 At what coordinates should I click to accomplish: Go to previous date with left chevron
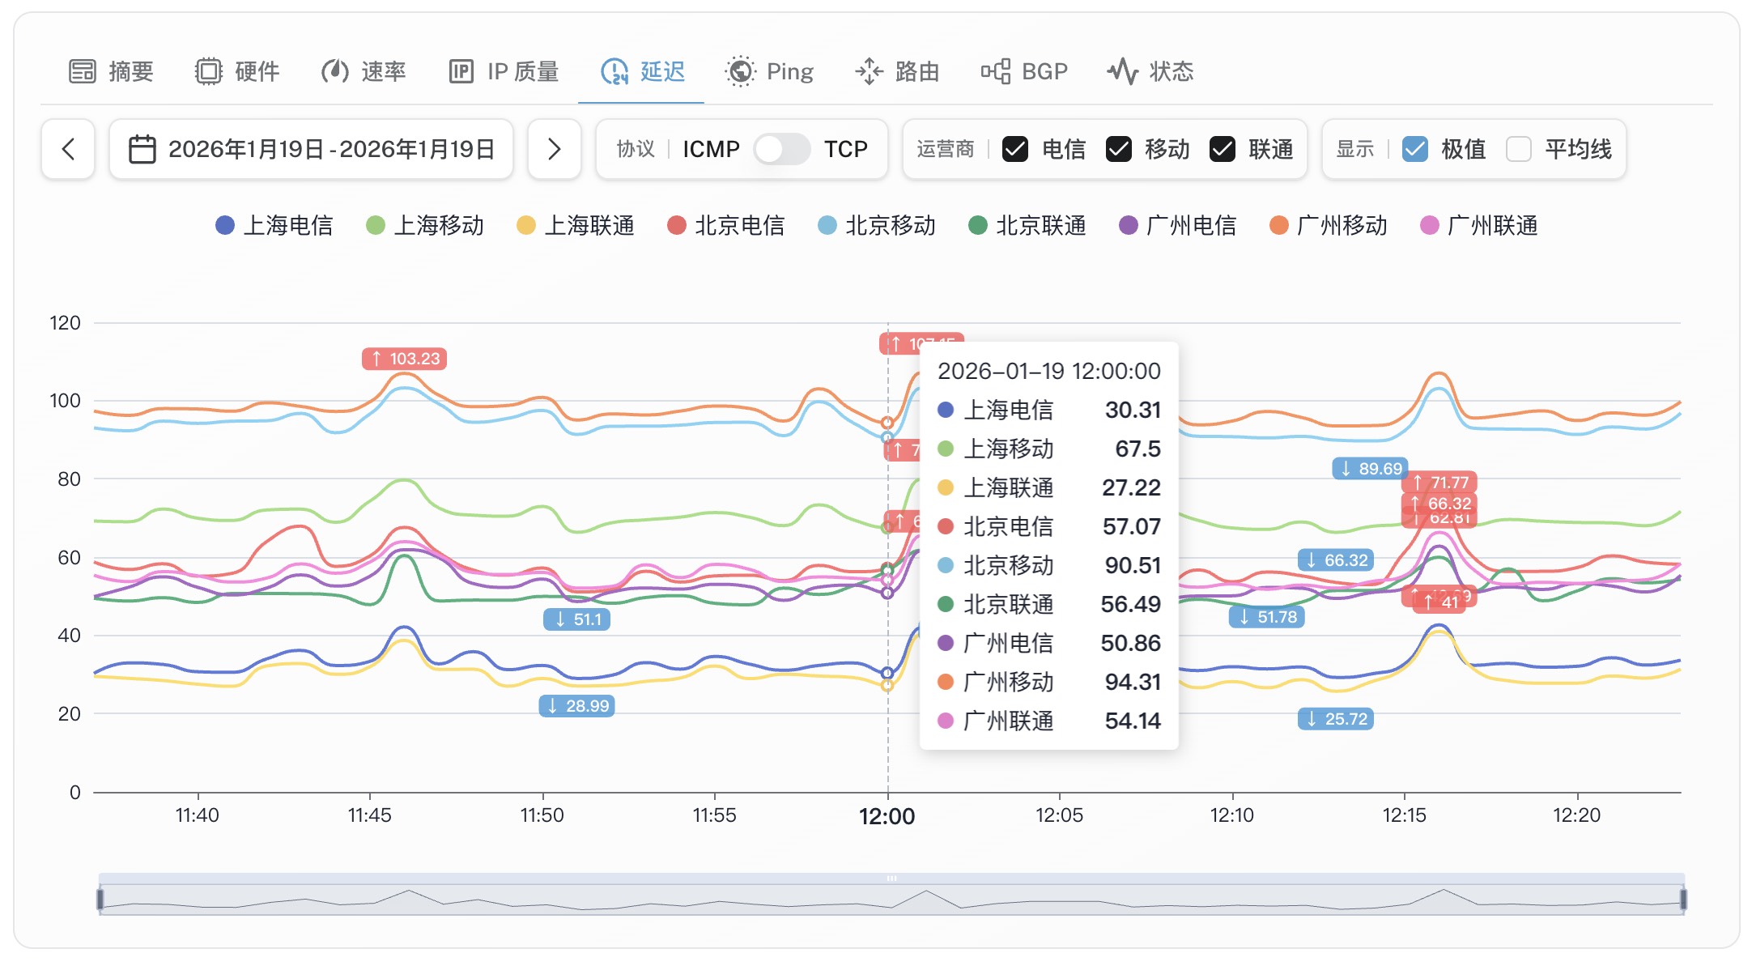[69, 149]
